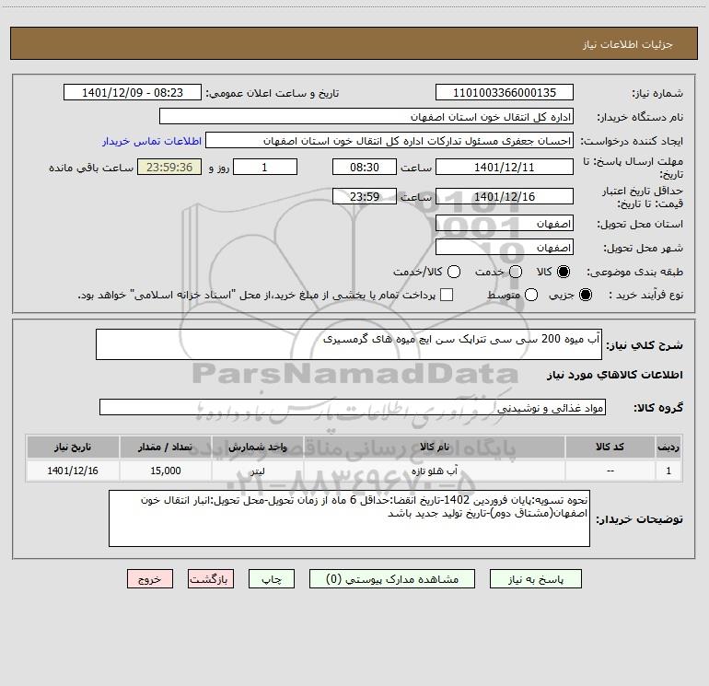Click the اطلاعات کالاهای مورد نیاز heading
This screenshot has height=686, width=709.
(x=614, y=375)
